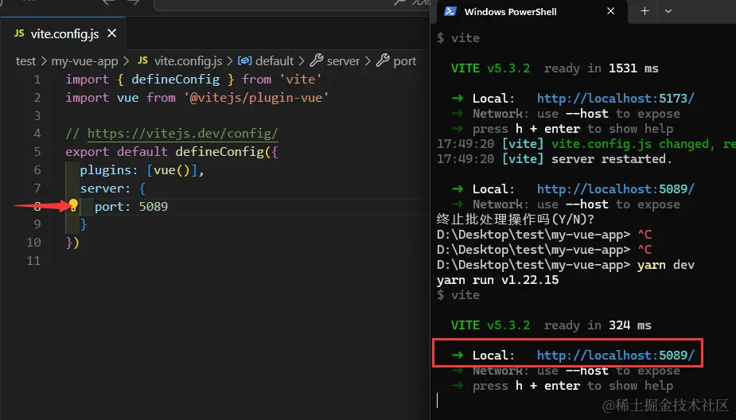Screen dimensions: 736x420
Task: Open the http://localhost:5173/ link in terminal
Action: click(615, 98)
